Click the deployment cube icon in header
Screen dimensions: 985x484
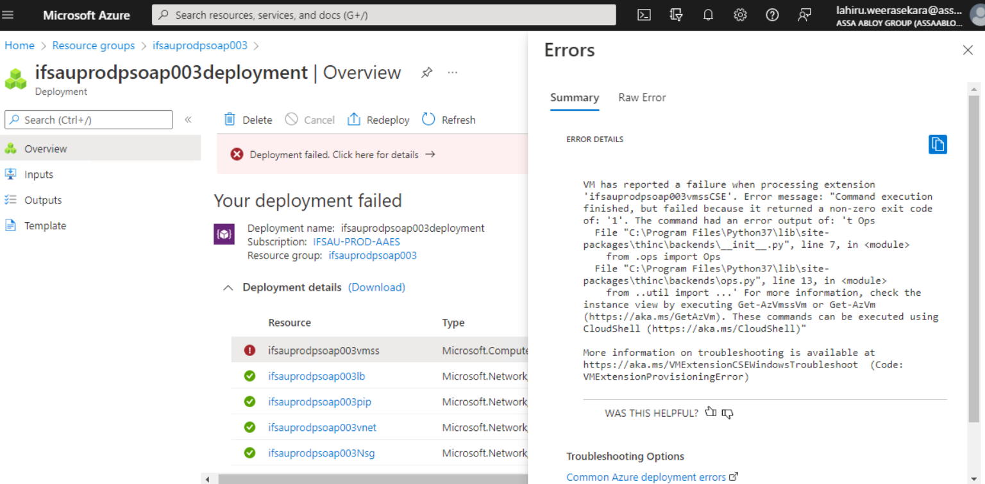coord(16,78)
